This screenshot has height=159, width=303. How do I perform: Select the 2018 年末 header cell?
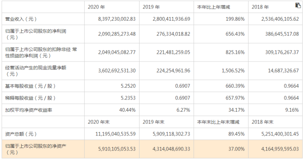click(262, 122)
